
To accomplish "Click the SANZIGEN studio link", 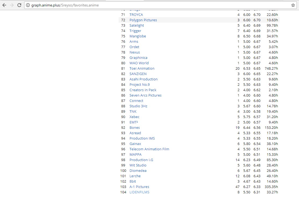I will (x=138, y=74).
